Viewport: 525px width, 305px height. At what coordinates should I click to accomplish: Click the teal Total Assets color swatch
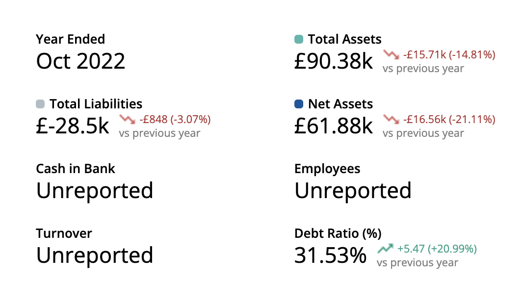pyautogui.click(x=299, y=39)
